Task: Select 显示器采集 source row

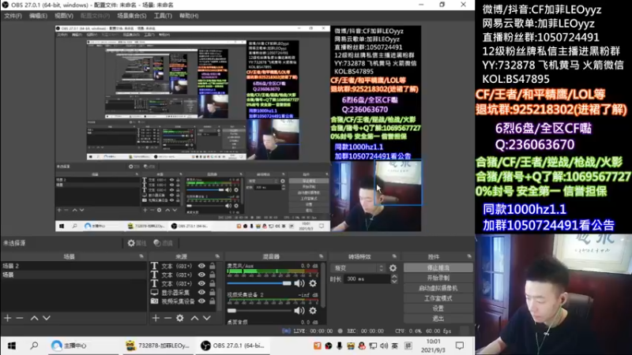Action: [183, 292]
